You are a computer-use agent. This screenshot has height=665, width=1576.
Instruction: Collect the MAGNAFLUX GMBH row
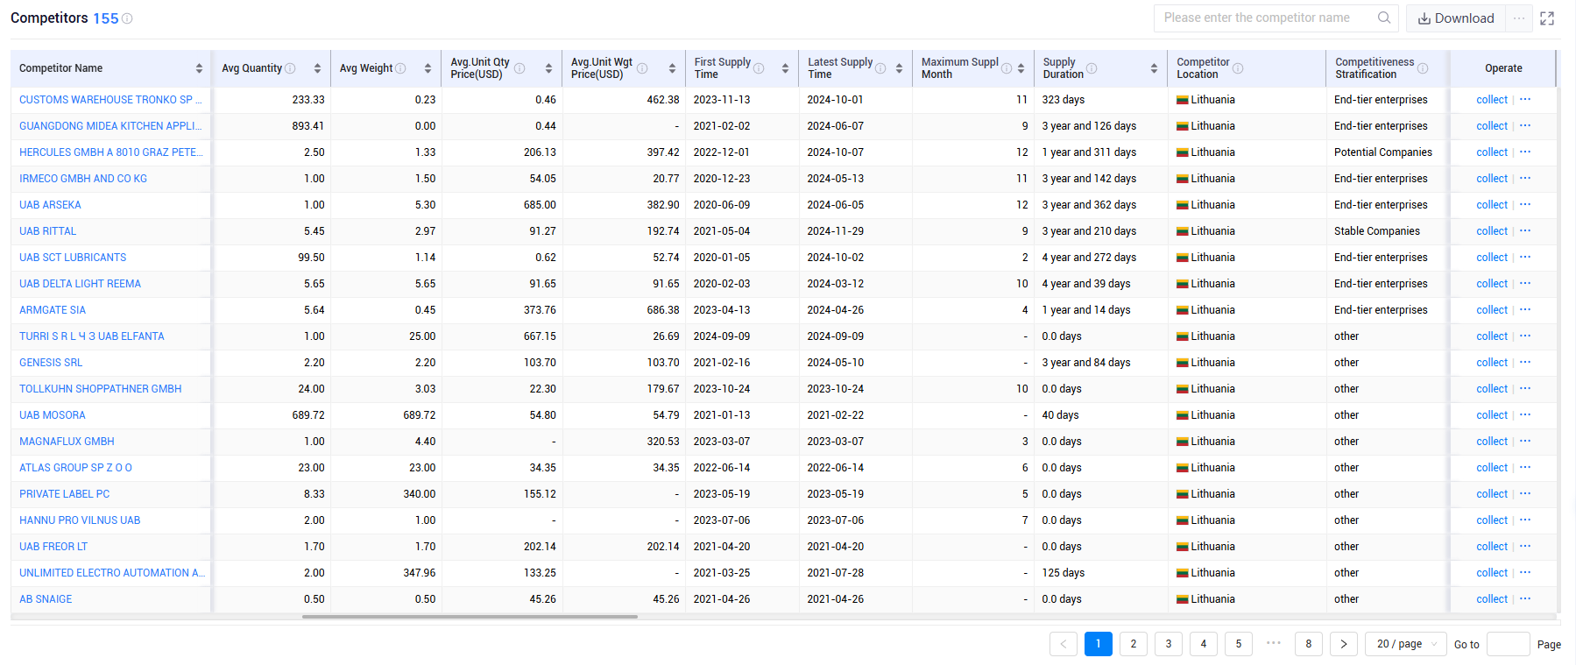pos(1492,442)
